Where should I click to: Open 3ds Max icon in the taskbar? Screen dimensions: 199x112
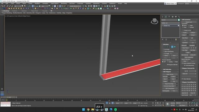[106, 110]
